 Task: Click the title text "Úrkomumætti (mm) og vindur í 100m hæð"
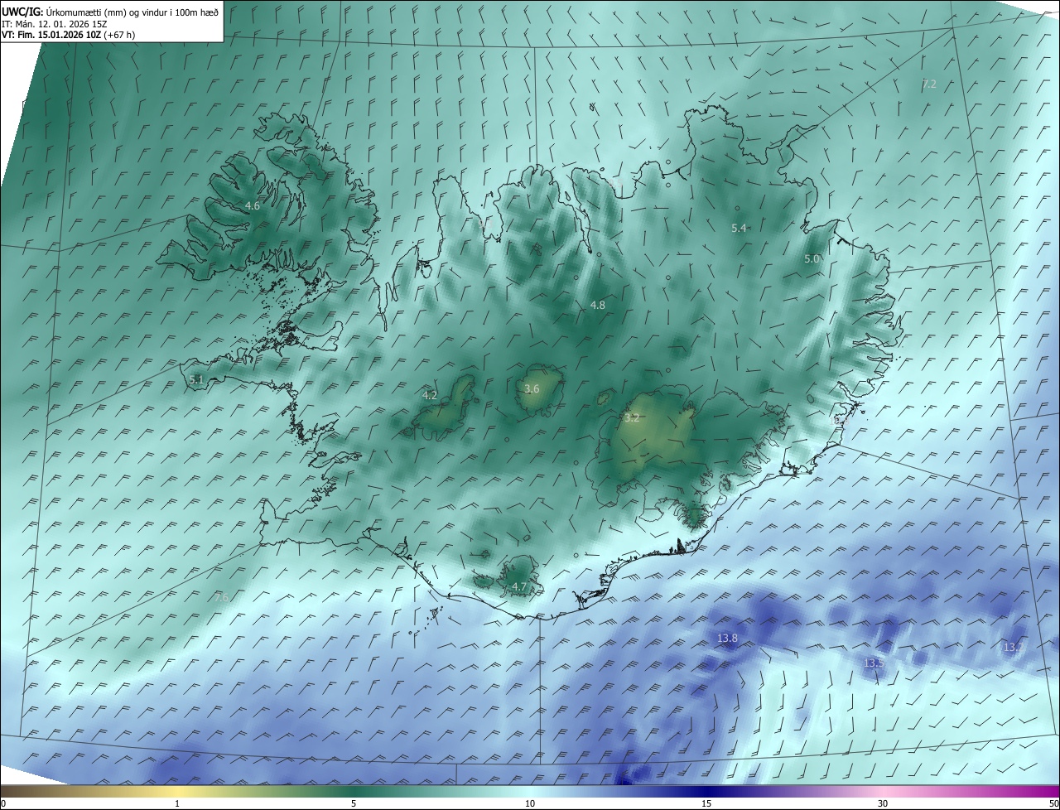click(x=132, y=12)
